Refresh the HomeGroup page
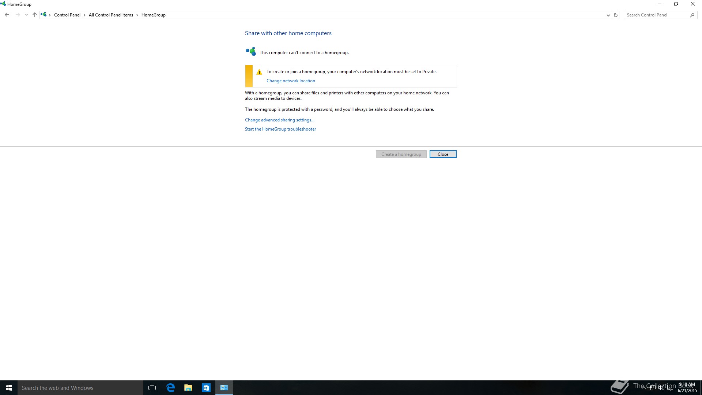Viewport: 702px width, 395px height. click(616, 15)
